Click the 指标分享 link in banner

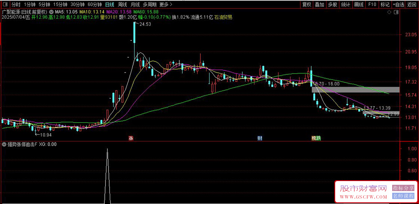pos(403,188)
